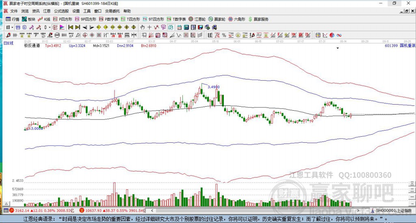Click the horizontal scrollbar left arrow
416x223 pixels.
152,210
